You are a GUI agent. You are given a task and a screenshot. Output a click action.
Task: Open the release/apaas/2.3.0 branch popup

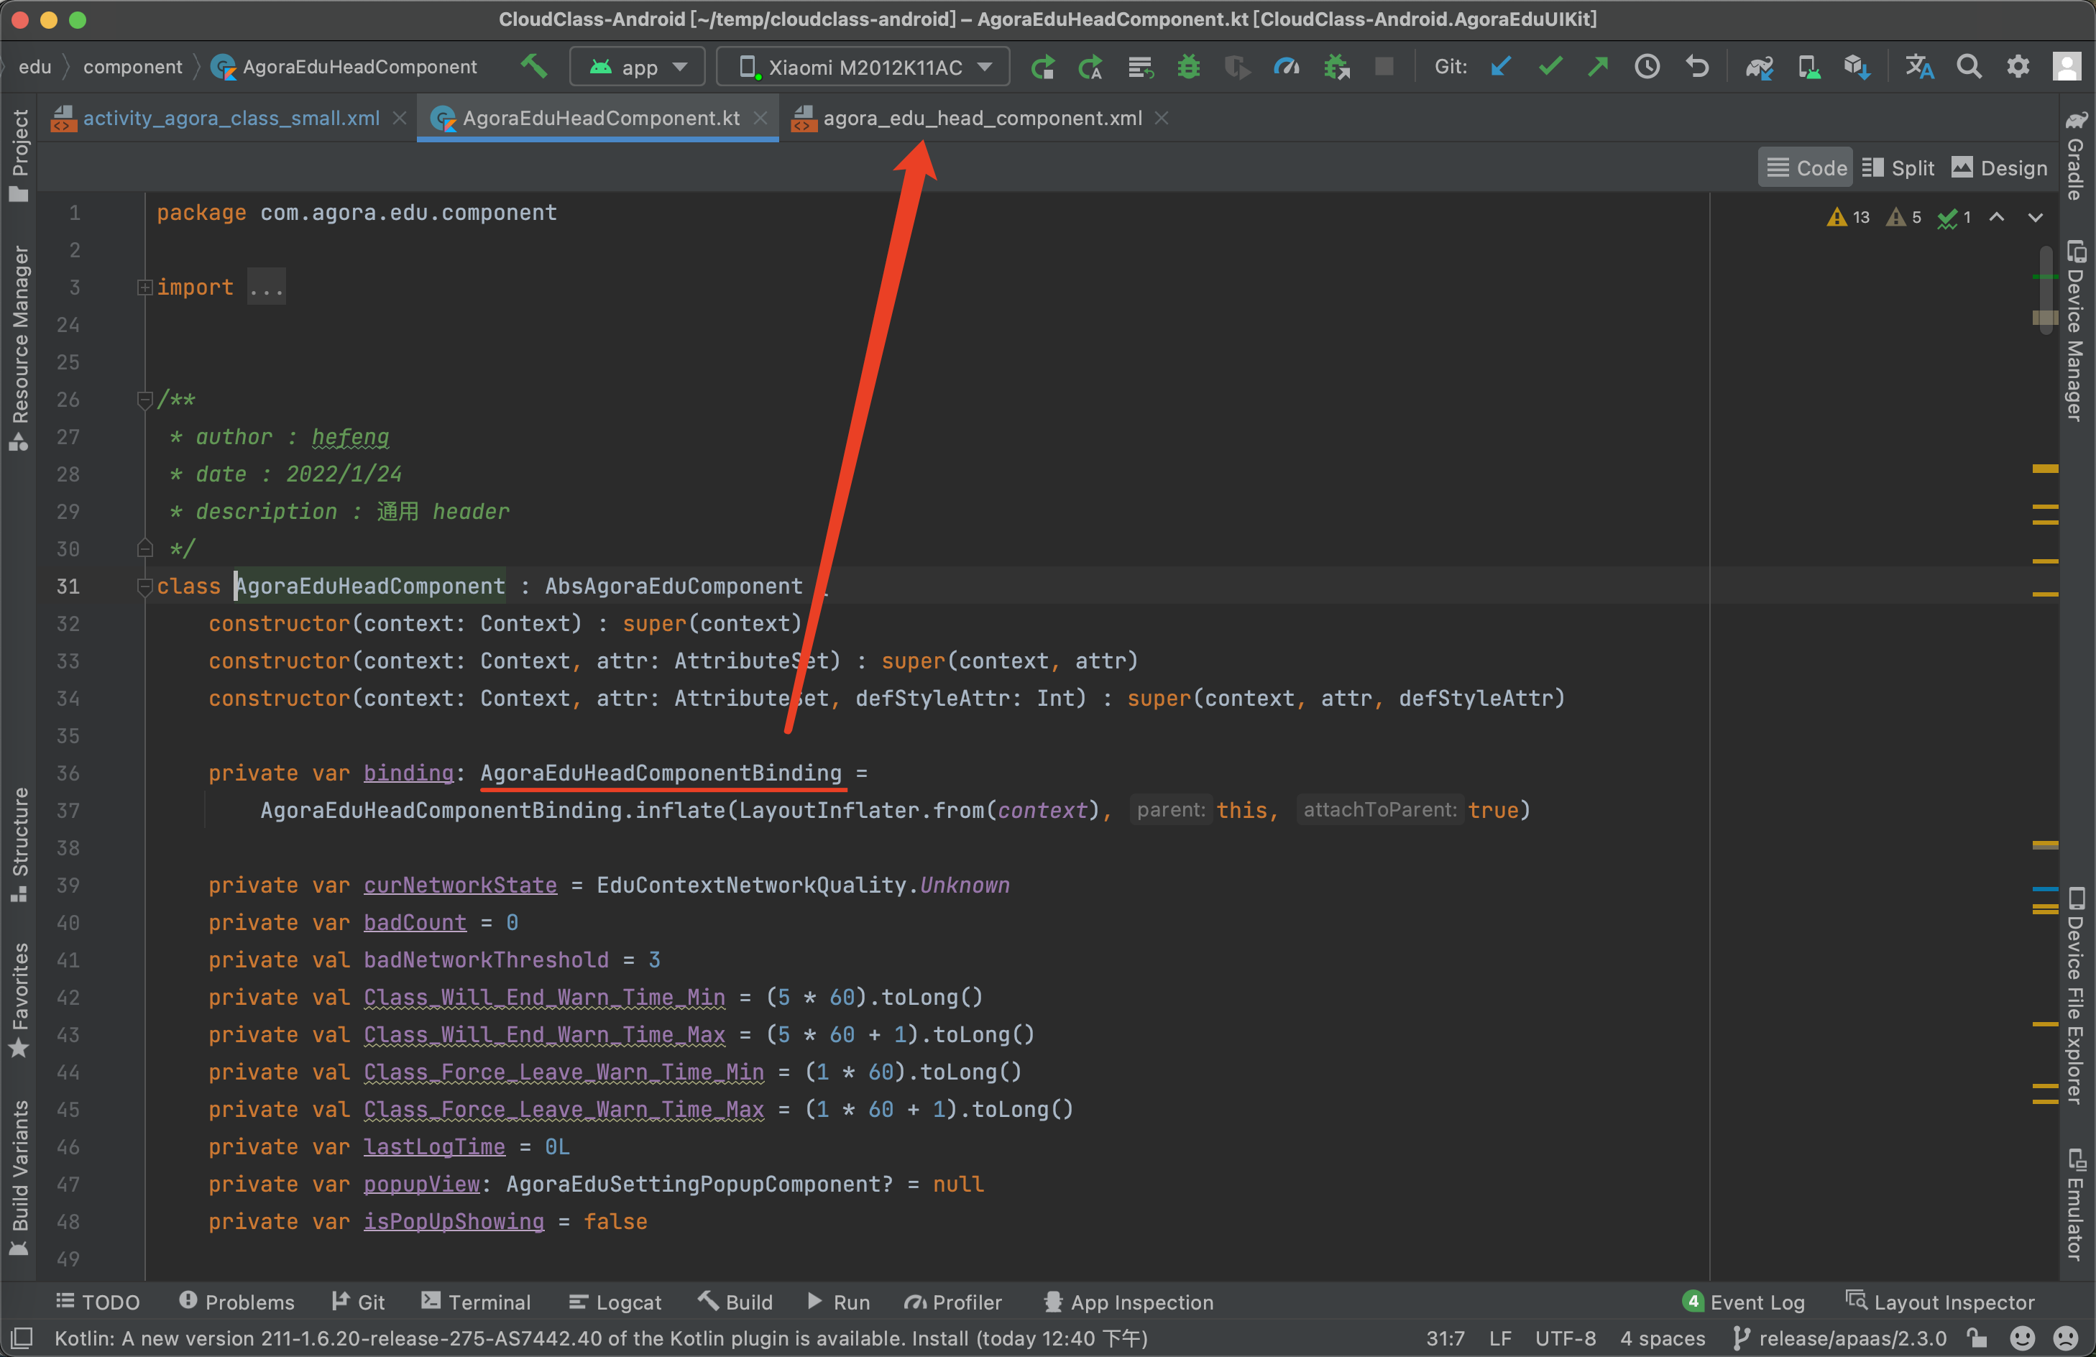[x=1839, y=1338]
